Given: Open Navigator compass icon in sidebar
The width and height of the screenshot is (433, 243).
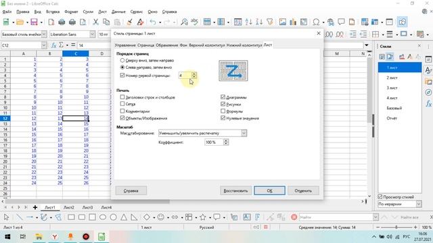Looking at the screenshot, I should tap(428, 92).
